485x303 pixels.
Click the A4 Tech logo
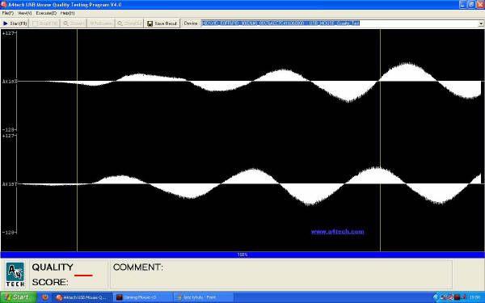pyautogui.click(x=15, y=275)
